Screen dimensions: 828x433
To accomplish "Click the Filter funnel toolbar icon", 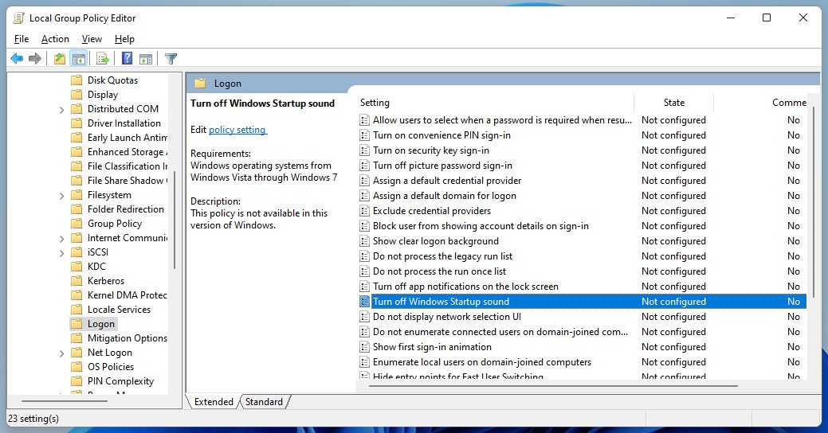I will (171, 59).
